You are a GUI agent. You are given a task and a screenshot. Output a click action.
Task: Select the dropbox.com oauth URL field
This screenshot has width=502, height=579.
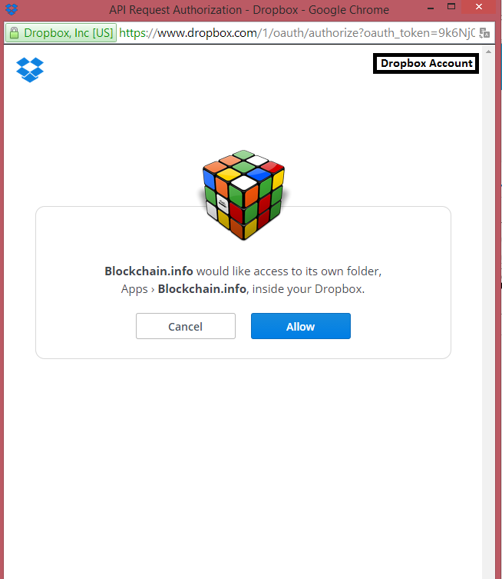point(297,33)
